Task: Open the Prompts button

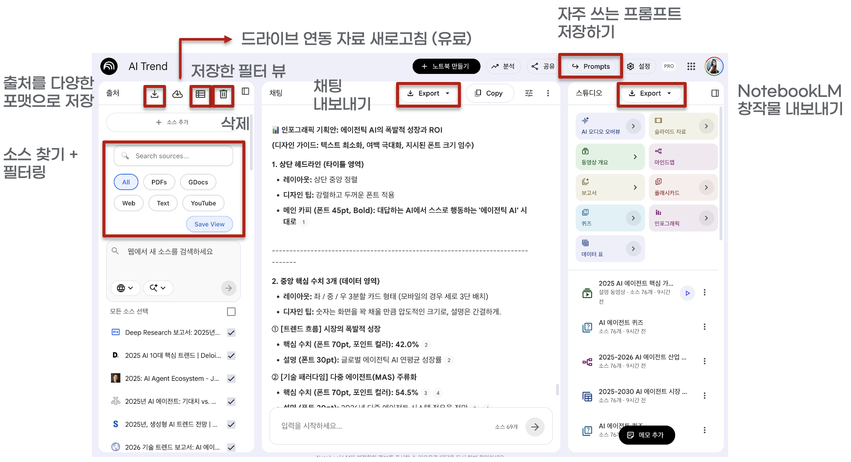Action: [591, 66]
